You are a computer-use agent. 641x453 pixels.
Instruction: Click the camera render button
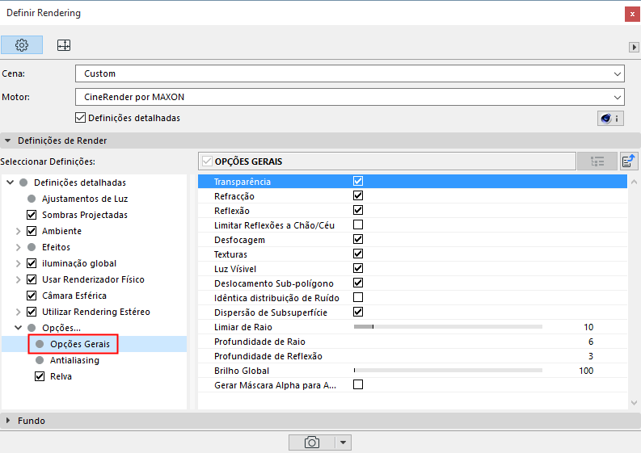(x=312, y=443)
